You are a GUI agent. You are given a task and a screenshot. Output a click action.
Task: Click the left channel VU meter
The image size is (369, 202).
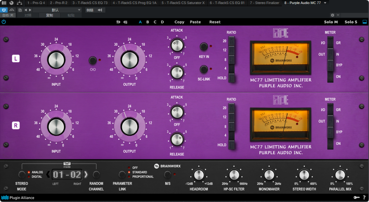click(280, 57)
